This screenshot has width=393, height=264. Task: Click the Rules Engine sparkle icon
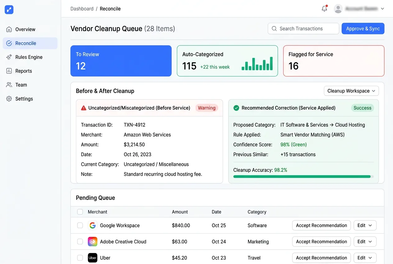tap(9, 57)
